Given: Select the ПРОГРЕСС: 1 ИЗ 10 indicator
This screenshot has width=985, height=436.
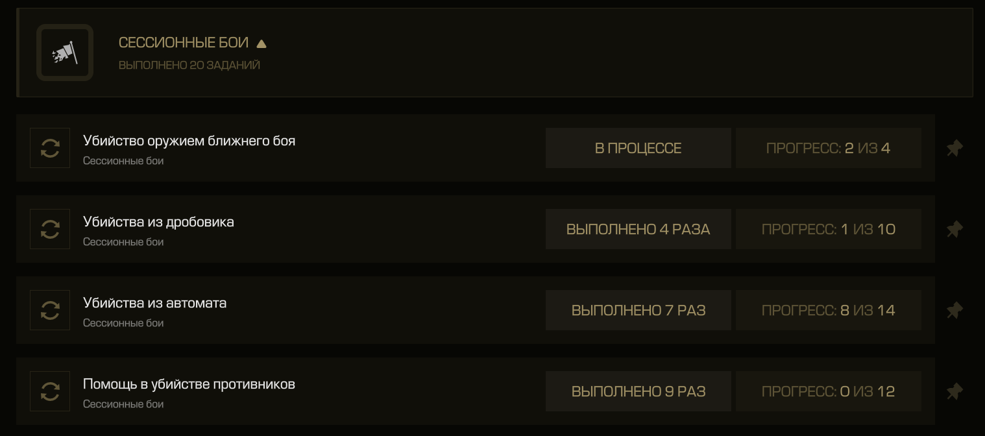Looking at the screenshot, I should pos(828,229).
